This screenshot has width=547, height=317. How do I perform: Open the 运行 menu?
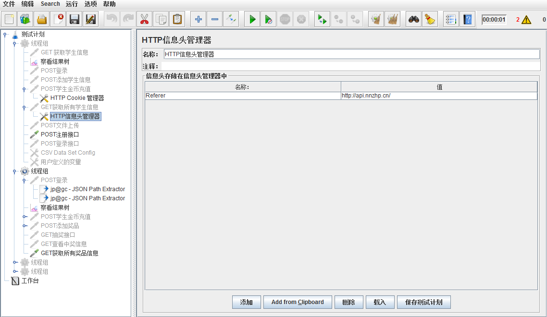(x=72, y=4)
